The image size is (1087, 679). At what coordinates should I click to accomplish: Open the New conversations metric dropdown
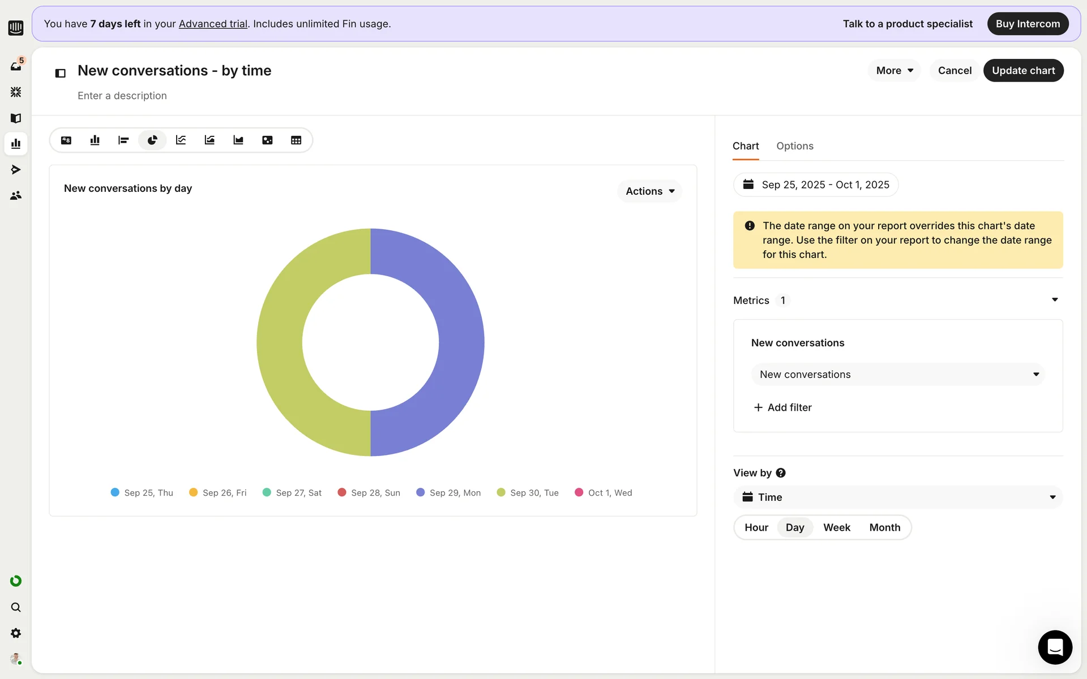(898, 375)
